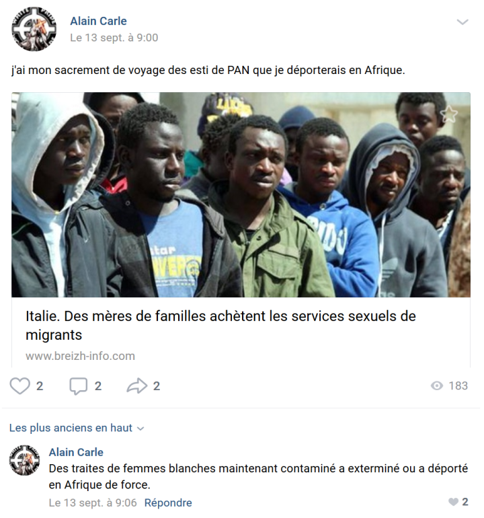This screenshot has width=484, height=518.
Task: Open the commenter's avatar picture
Action: point(24,460)
